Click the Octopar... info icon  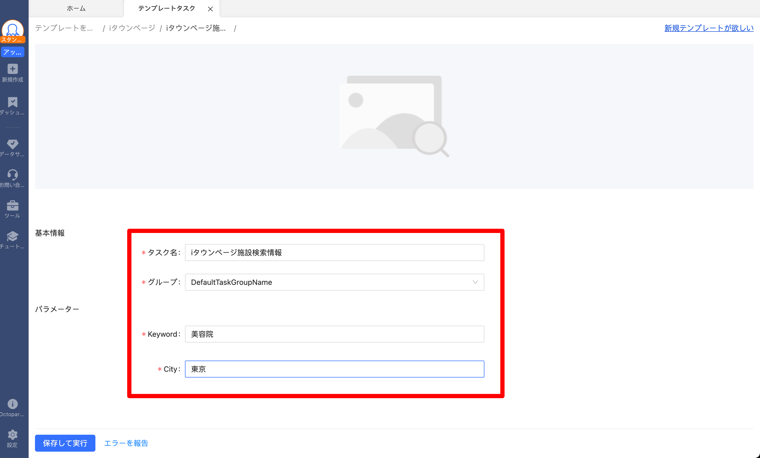(x=13, y=404)
